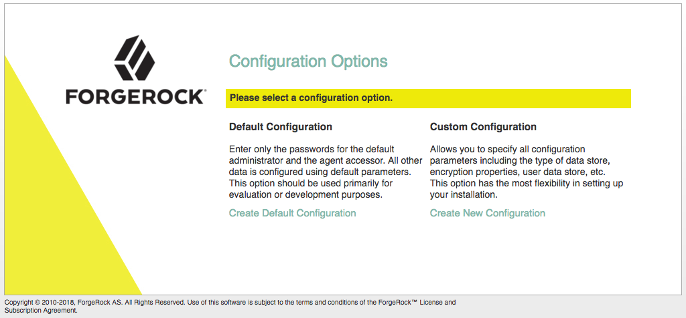Click 'Subscription Agreement.' in the footer
This screenshot has width=686, height=318.
click(x=41, y=311)
